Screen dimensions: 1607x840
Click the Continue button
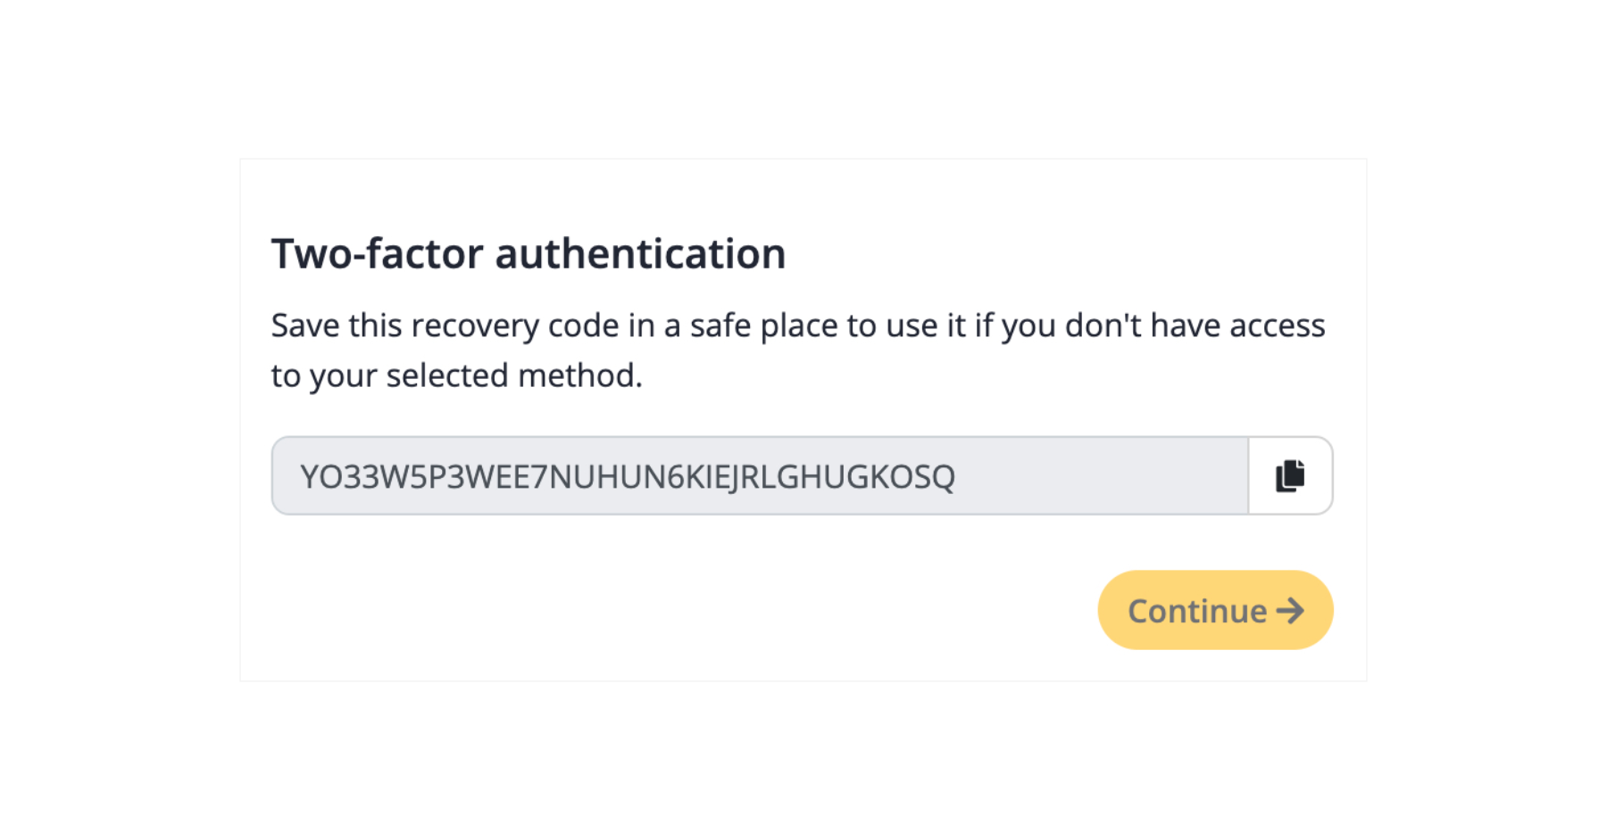click(x=1215, y=610)
